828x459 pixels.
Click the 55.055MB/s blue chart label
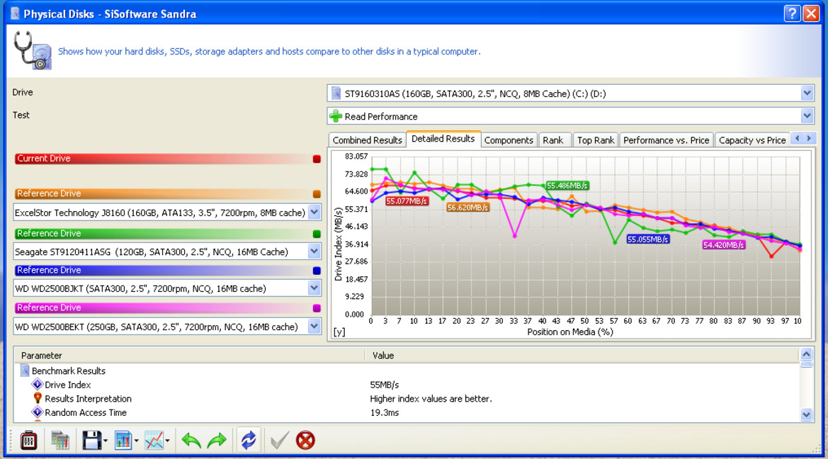pyautogui.click(x=648, y=239)
